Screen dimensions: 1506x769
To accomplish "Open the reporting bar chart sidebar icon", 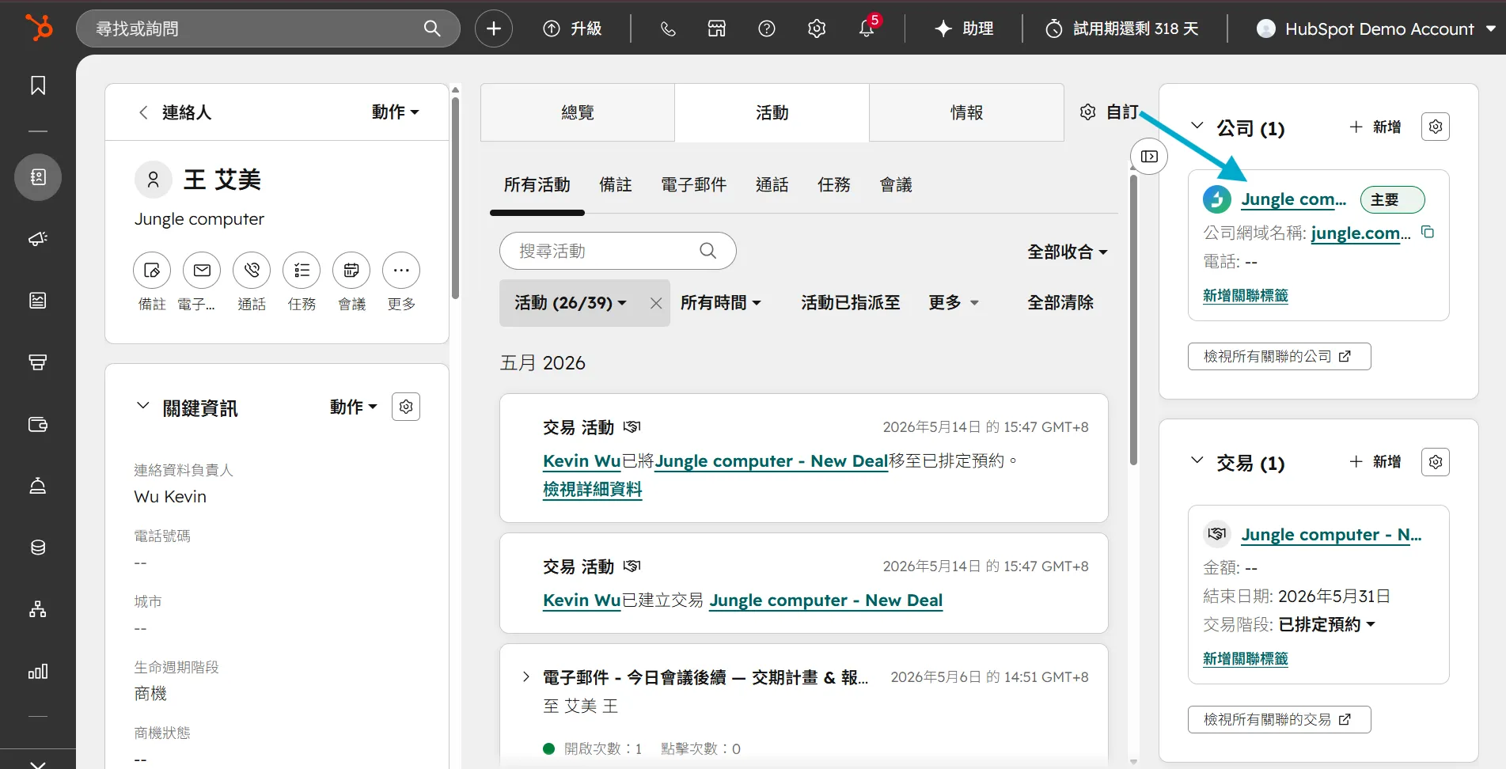I will click(38, 672).
